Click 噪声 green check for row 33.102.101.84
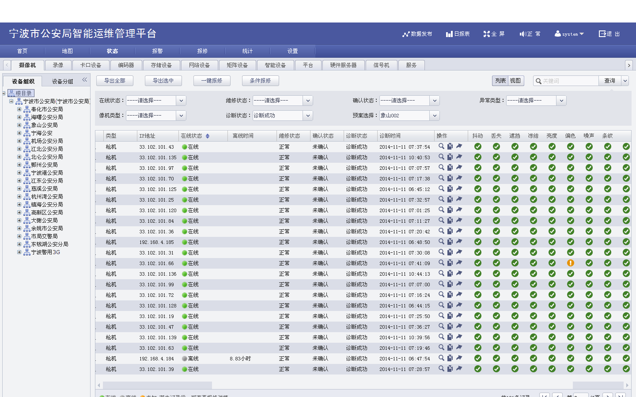 point(589,221)
